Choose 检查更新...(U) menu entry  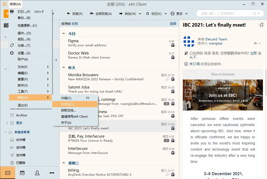point(30,26)
